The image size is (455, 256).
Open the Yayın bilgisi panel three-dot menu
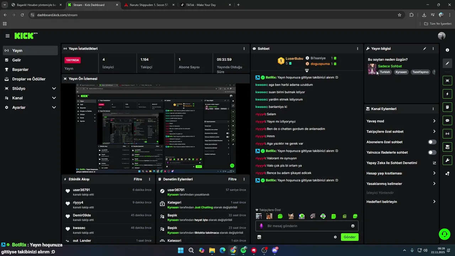[433, 49]
